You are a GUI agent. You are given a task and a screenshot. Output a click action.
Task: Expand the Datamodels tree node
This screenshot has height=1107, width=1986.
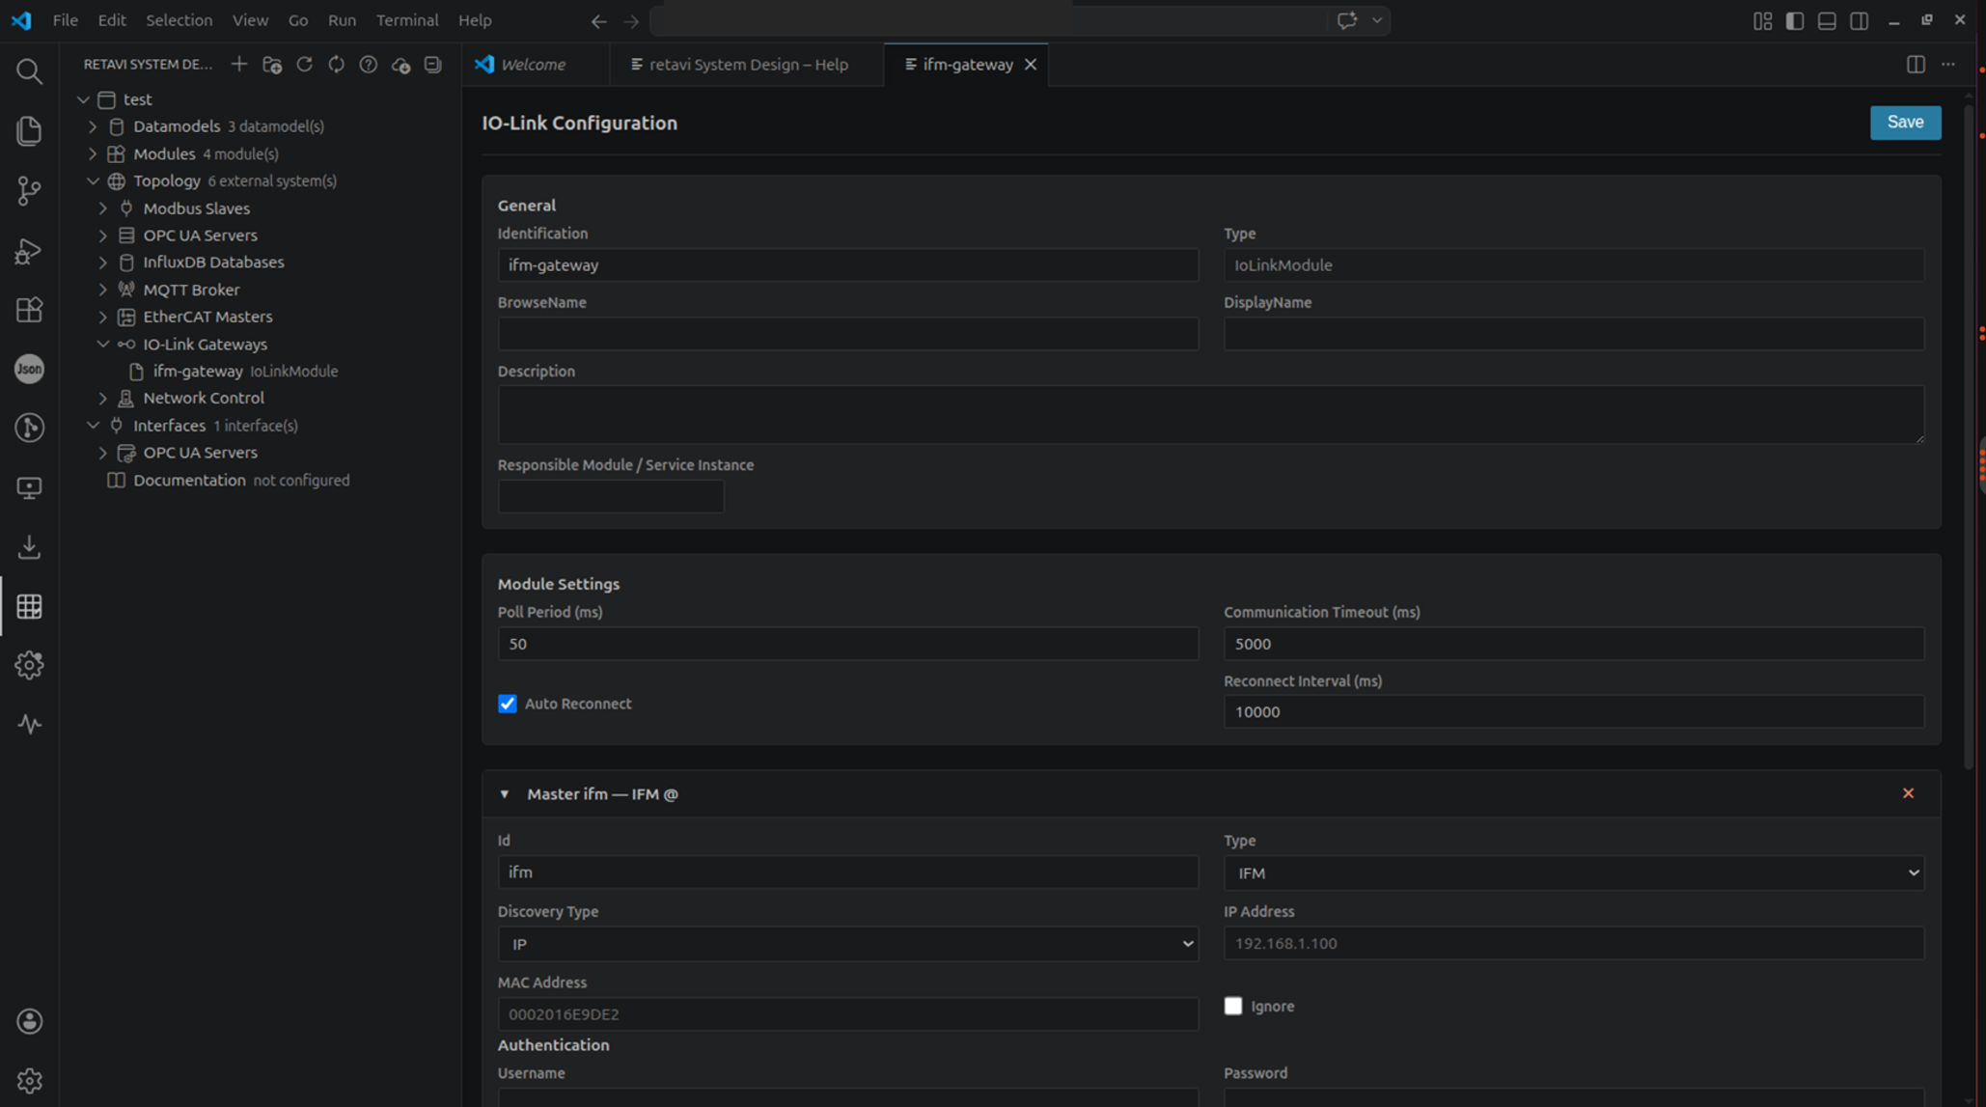coord(93,126)
